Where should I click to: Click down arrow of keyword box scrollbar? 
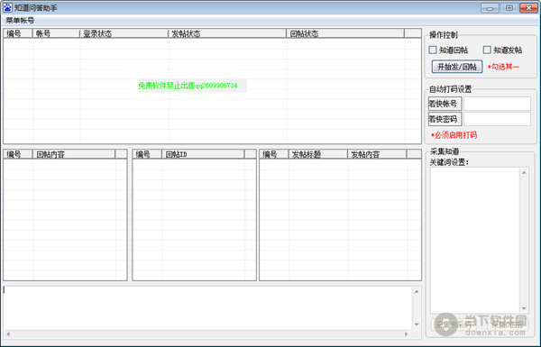coord(524,308)
